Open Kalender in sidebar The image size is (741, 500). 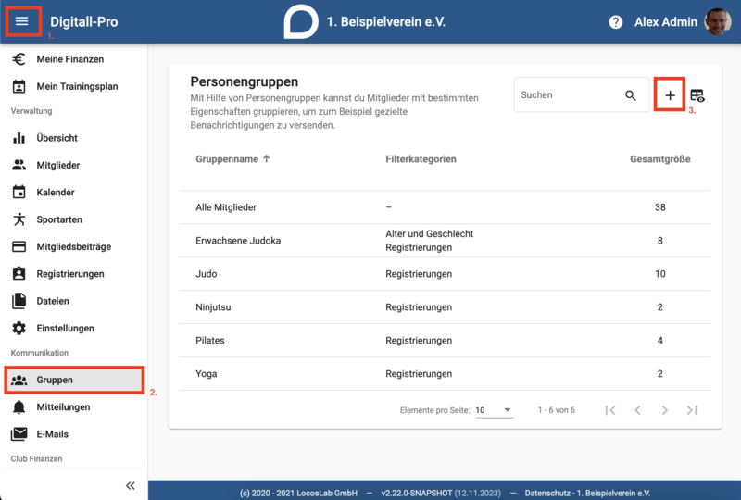tap(74, 193)
